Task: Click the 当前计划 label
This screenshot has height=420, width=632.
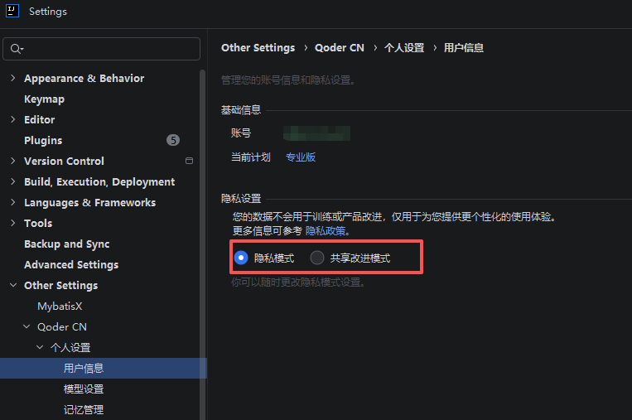Action: point(251,157)
